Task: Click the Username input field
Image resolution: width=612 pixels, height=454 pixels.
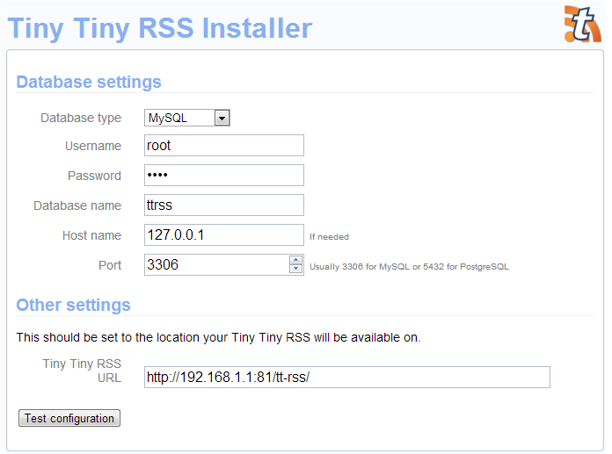Action: [224, 146]
